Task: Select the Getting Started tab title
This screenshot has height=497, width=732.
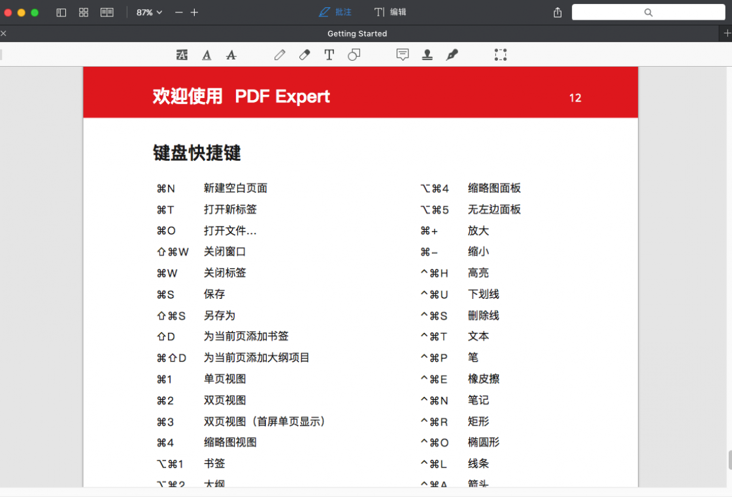Action: (357, 33)
